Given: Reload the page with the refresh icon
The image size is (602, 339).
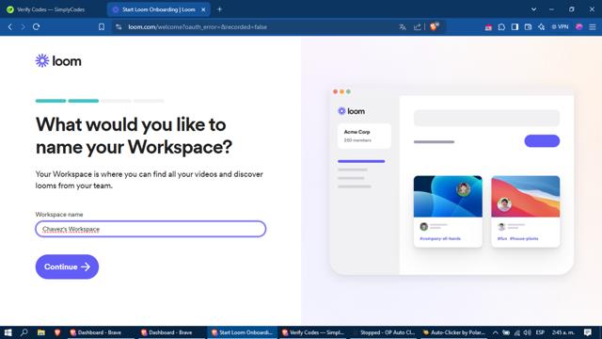Looking at the screenshot, I should [x=36, y=27].
